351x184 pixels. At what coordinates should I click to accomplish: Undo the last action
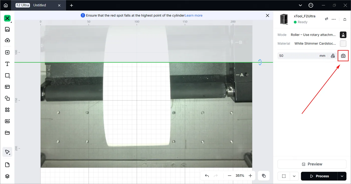207,176
